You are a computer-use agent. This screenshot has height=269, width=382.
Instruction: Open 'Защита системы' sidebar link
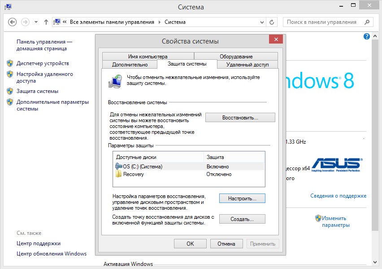click(37, 91)
